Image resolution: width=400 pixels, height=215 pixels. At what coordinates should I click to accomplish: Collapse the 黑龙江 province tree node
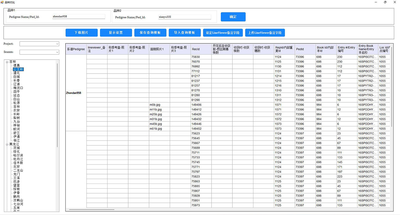7,144
